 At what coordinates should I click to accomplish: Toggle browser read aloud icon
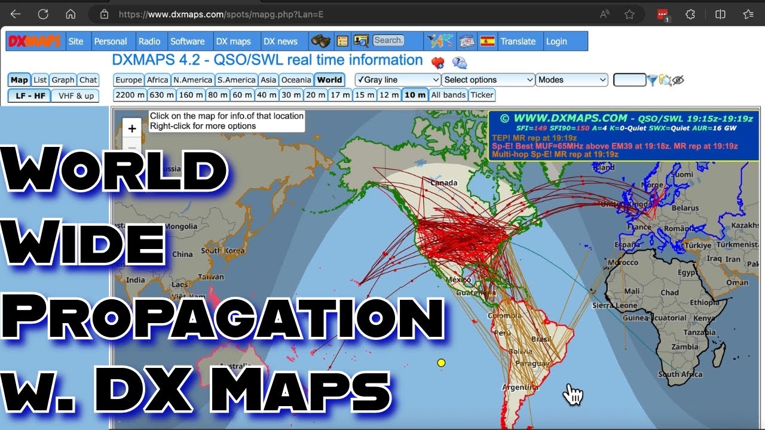605,14
